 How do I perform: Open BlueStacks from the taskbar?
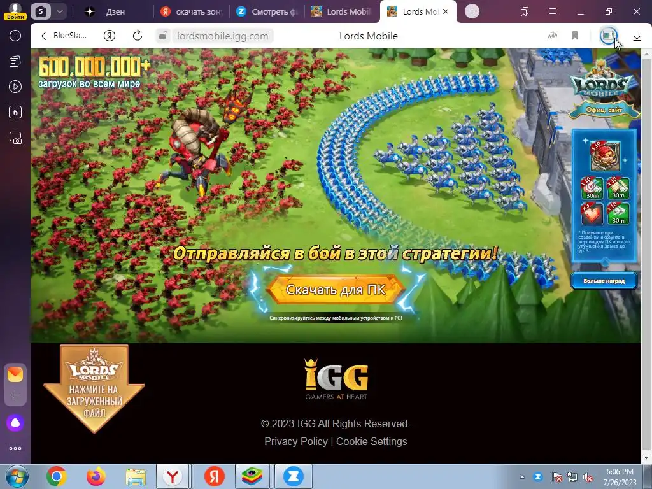point(253,476)
